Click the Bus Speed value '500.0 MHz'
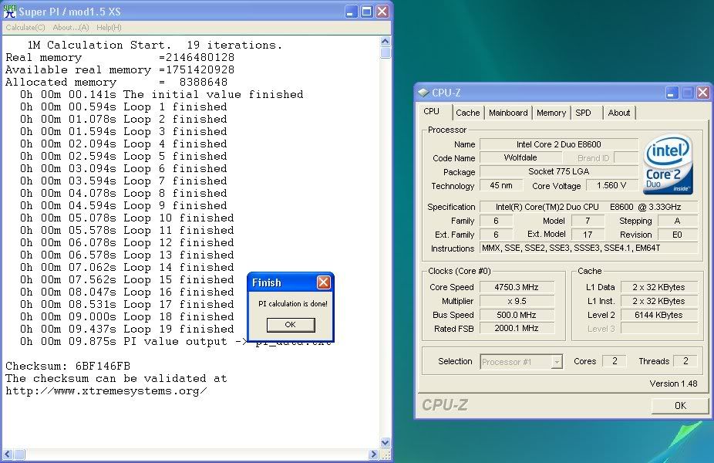 [517, 315]
